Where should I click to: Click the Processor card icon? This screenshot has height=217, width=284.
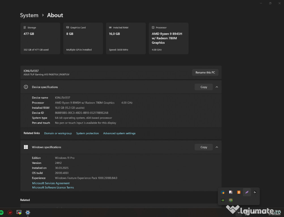click(x=153, y=27)
